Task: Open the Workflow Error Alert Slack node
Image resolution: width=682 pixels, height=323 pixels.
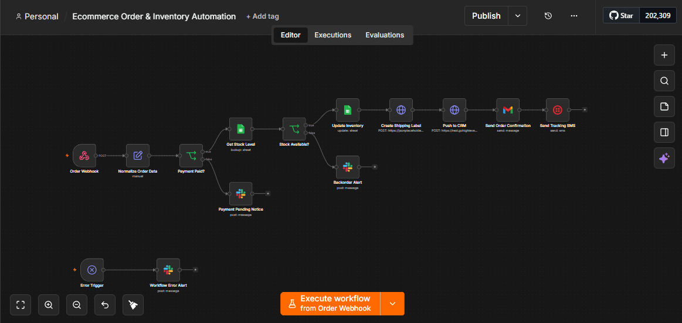Action: 168,270
